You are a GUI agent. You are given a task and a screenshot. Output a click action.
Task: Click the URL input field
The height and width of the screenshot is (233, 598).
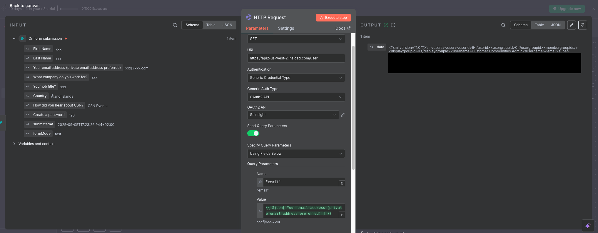pyautogui.click(x=296, y=58)
